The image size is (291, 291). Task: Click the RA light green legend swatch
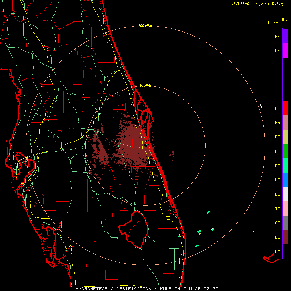[x=286, y=166]
